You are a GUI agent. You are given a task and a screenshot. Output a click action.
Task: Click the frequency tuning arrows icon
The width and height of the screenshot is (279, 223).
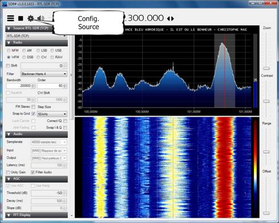tap(170, 18)
